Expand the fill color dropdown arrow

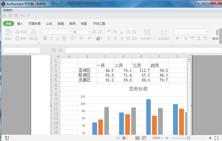click(85, 38)
